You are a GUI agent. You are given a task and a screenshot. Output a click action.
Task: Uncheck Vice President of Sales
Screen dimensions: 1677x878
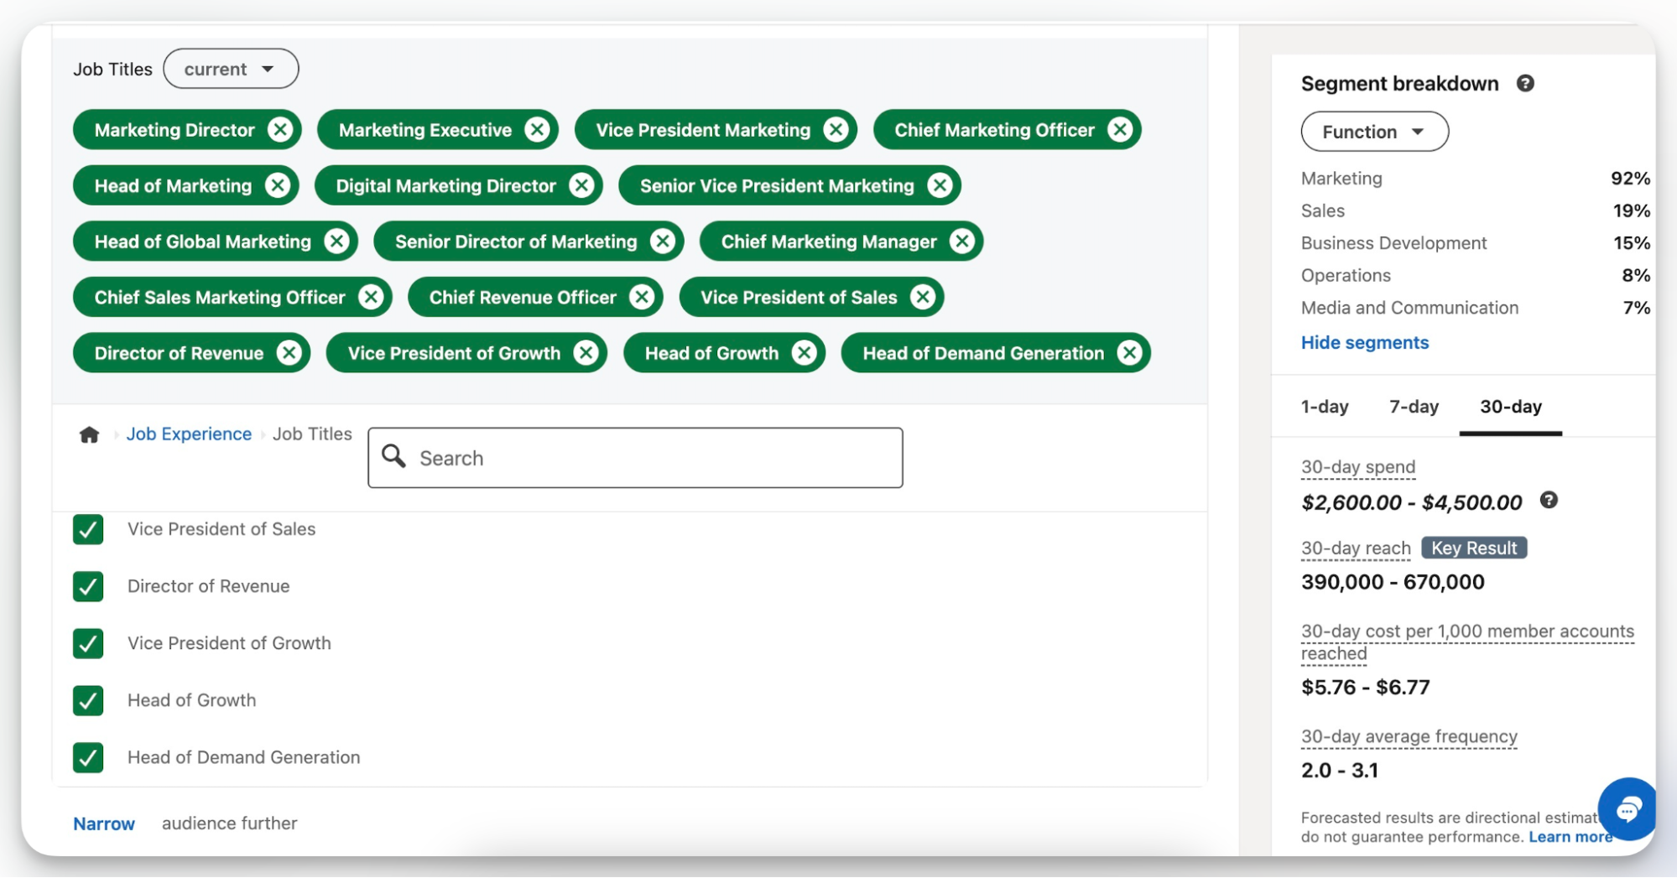point(88,530)
